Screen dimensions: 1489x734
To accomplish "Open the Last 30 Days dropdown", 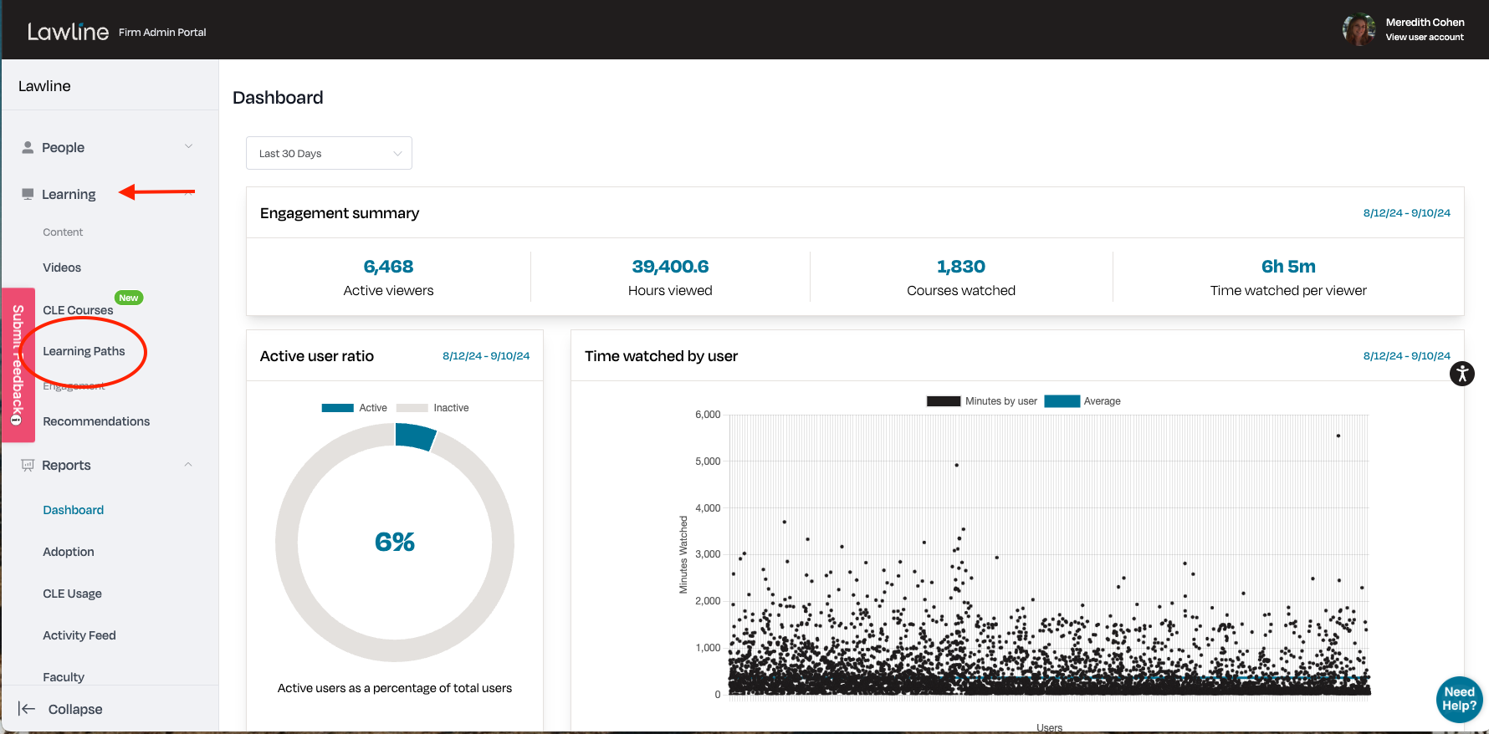I will pyautogui.click(x=329, y=153).
